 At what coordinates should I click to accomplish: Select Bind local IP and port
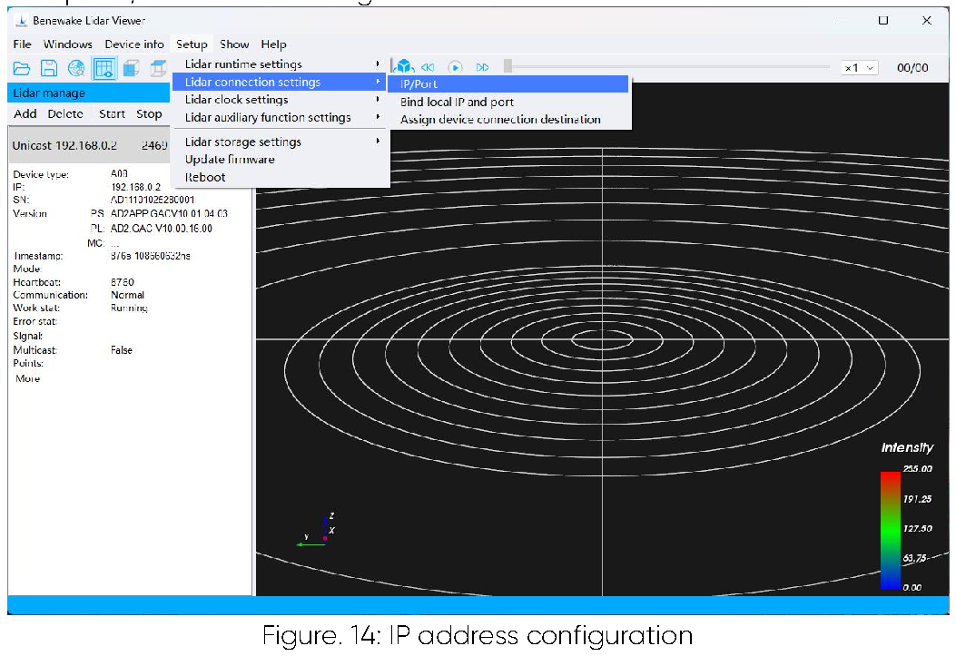508,102
